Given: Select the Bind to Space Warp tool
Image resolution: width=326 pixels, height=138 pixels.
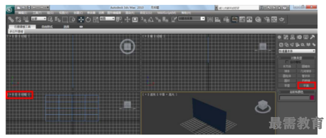Looking at the screenshot, I should coord(26,19).
